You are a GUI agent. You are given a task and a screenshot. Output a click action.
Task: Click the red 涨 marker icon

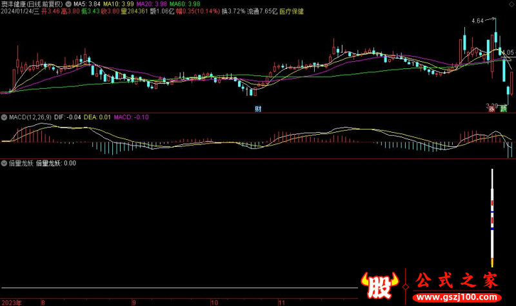point(492,109)
